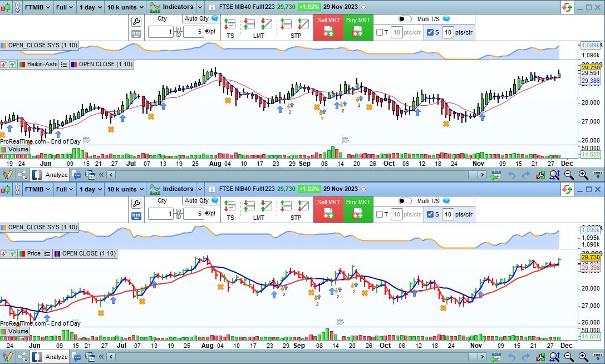Click the chat bubble icon in top chart toolbar
Screen dimensions: 605x364
point(77,175)
